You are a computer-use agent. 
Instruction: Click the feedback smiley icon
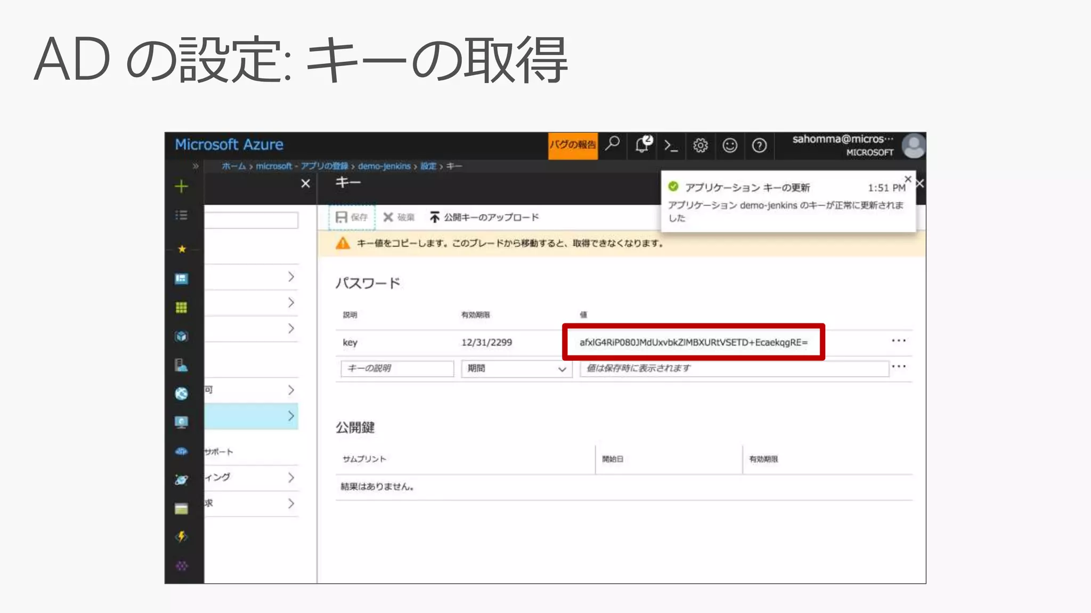pyautogui.click(x=729, y=145)
